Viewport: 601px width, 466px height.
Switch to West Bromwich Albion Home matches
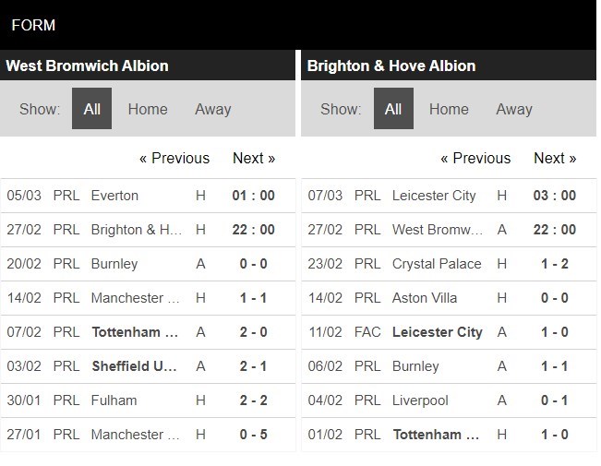coord(148,109)
